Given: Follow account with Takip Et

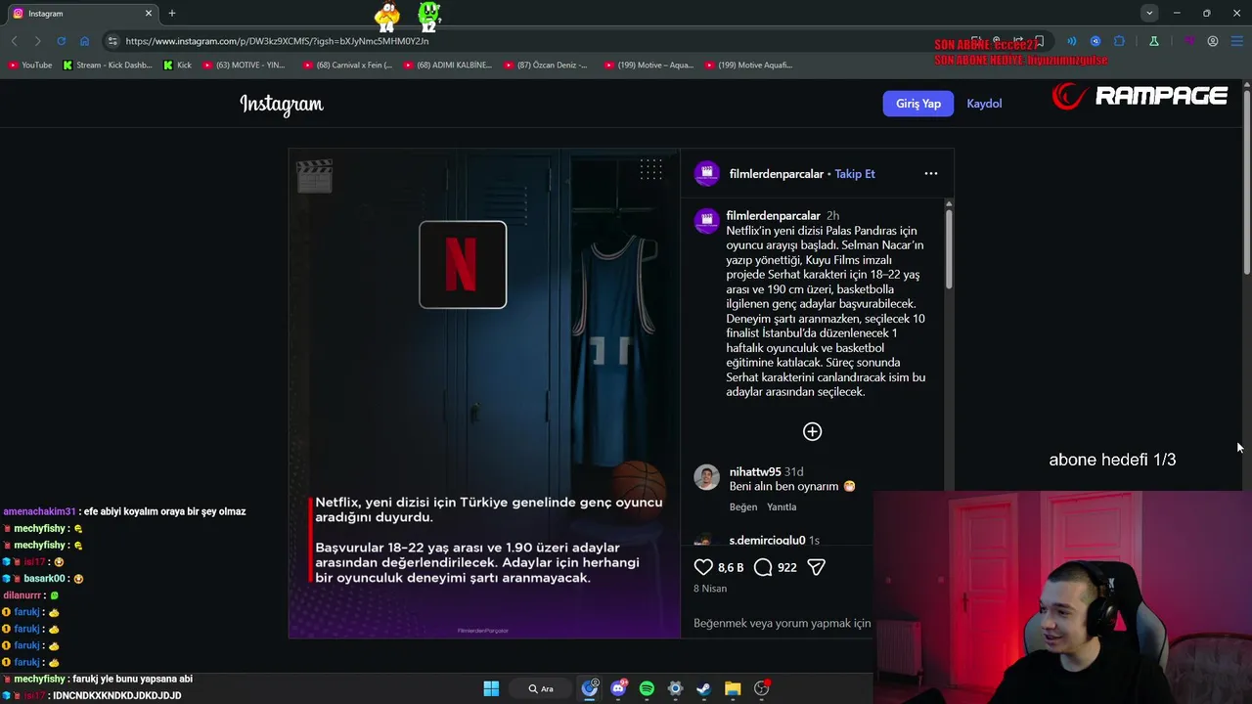Looking at the screenshot, I should pos(855,174).
